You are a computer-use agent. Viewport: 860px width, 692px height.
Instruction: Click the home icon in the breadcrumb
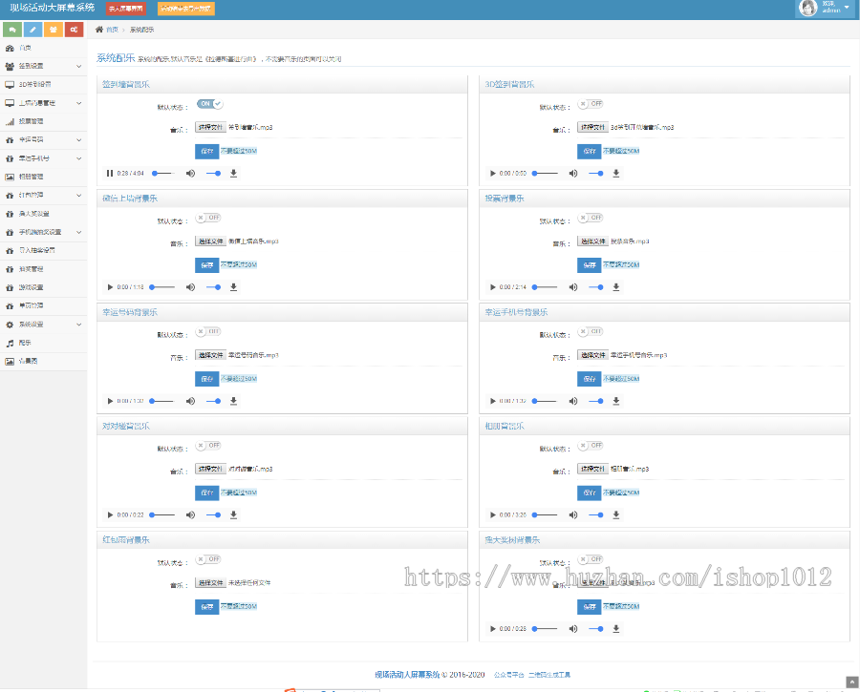tap(99, 30)
